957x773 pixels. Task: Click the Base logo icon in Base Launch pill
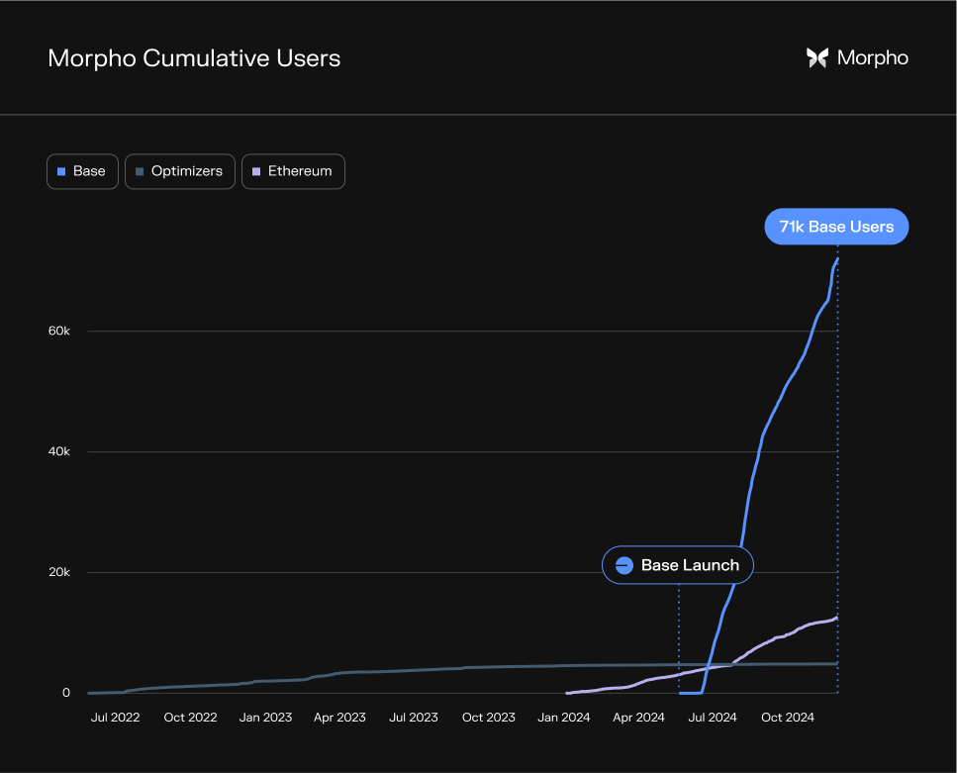click(x=623, y=565)
